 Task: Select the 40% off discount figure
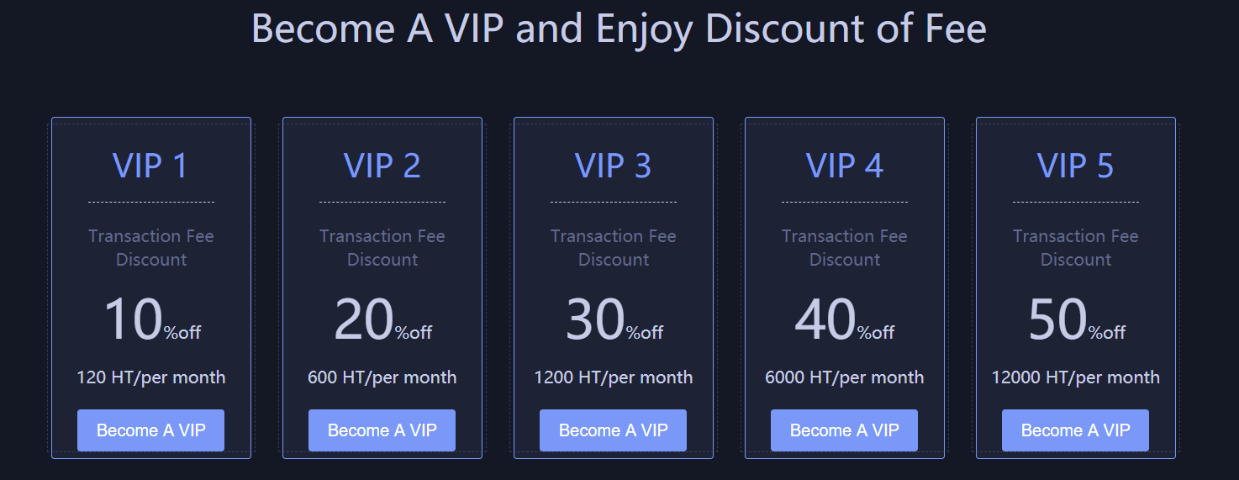click(x=845, y=321)
